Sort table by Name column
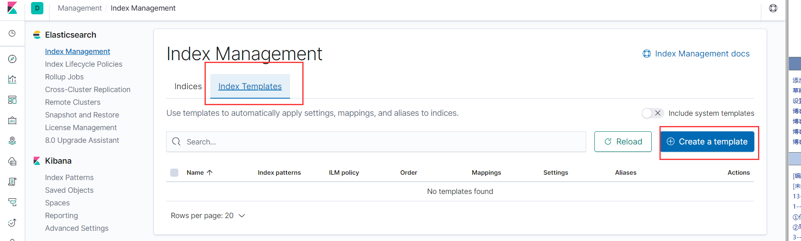 click(200, 173)
